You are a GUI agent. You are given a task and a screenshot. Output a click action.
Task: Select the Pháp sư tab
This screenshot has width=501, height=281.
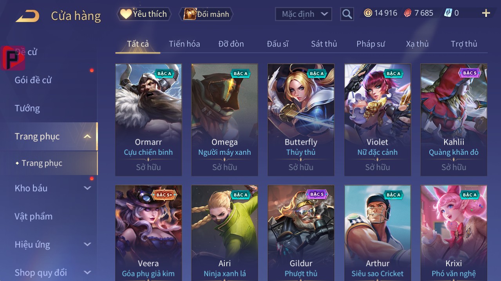(x=371, y=44)
